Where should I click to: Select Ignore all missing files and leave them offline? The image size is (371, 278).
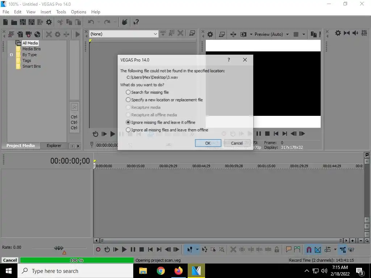pyautogui.click(x=167, y=130)
